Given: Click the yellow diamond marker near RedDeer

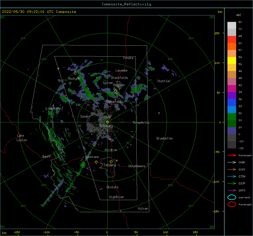Looking at the screenshot, I should click(116, 91).
